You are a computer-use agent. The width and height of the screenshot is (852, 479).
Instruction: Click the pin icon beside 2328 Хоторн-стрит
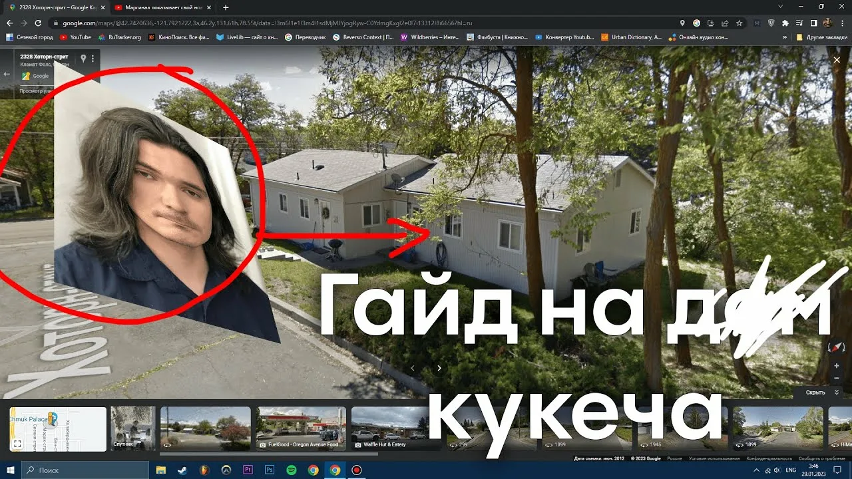(x=83, y=59)
